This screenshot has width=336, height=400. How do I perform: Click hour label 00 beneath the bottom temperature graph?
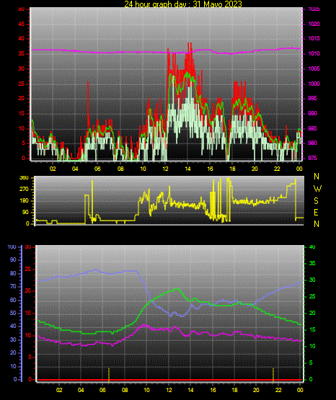pos(300,390)
